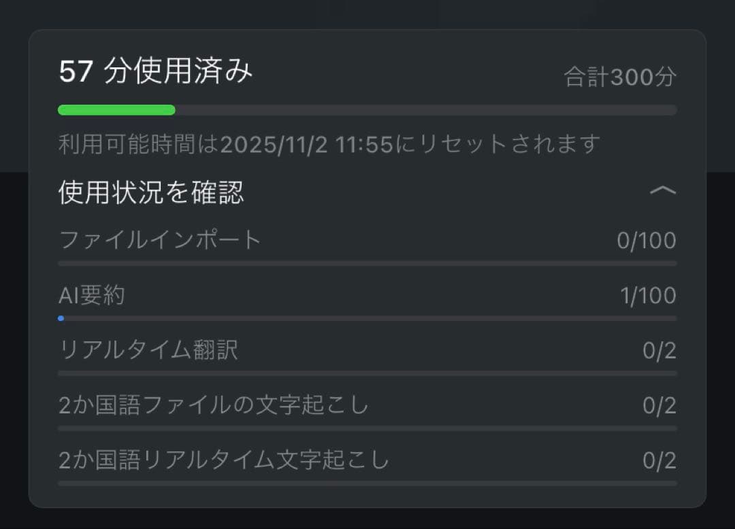This screenshot has height=529, width=735.
Task: Click the AI要約 blue progress indicator
Action: point(61,318)
